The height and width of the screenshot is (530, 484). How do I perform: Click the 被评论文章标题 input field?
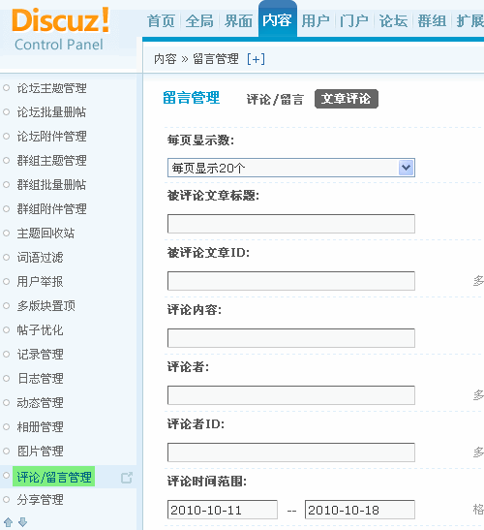[x=291, y=224]
